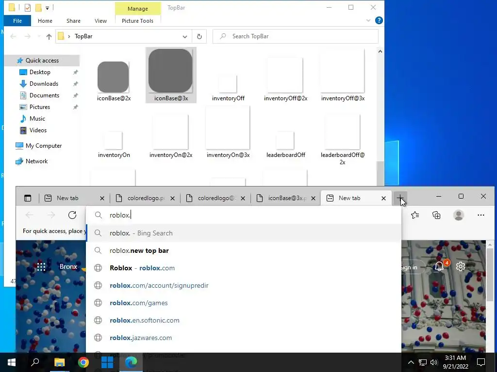The image size is (497, 372).
Task: Open app launcher grid on new tab page
Action: pos(41,267)
